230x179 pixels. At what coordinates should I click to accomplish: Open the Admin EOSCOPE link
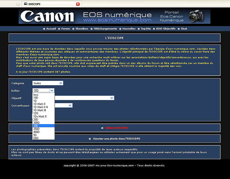[x=117, y=128]
